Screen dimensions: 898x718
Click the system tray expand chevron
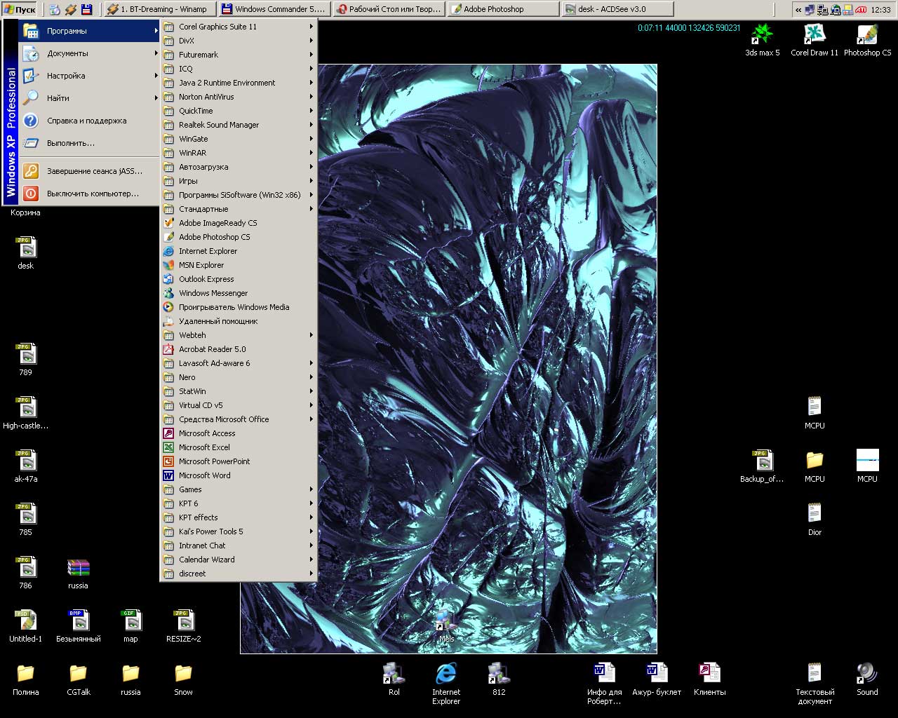[x=798, y=10]
